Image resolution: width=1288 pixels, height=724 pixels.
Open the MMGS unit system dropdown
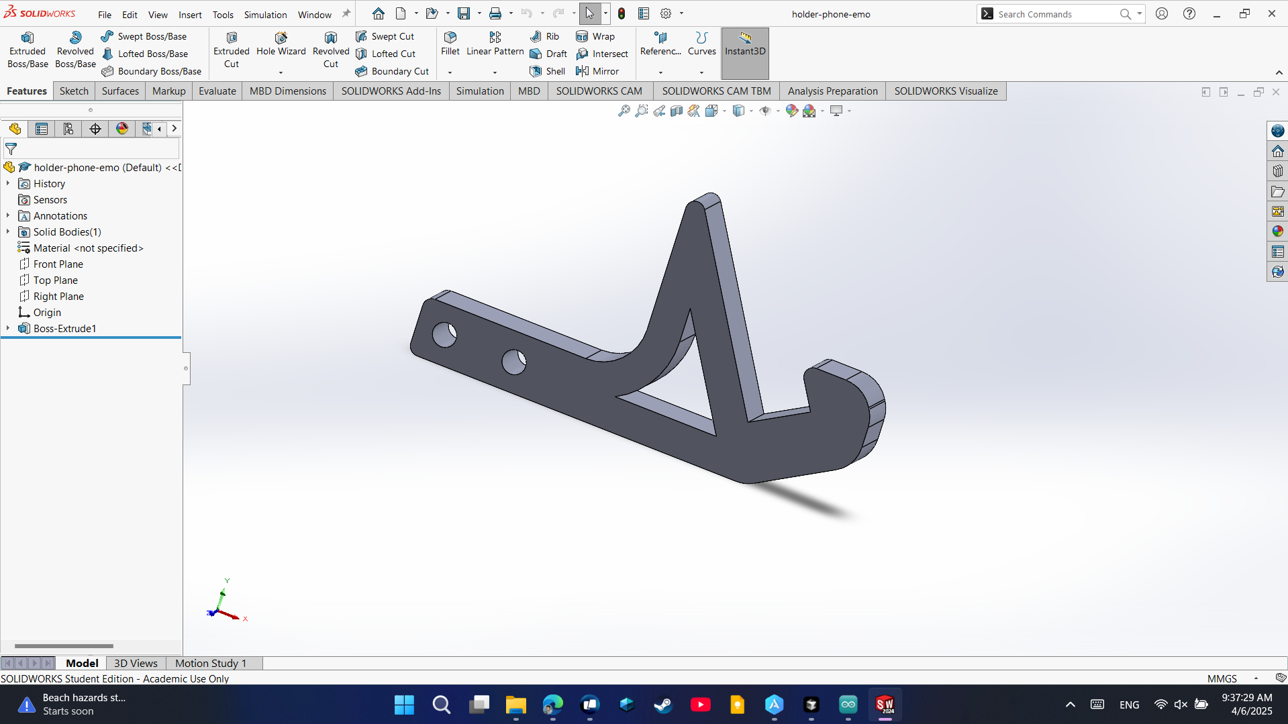(1256, 678)
